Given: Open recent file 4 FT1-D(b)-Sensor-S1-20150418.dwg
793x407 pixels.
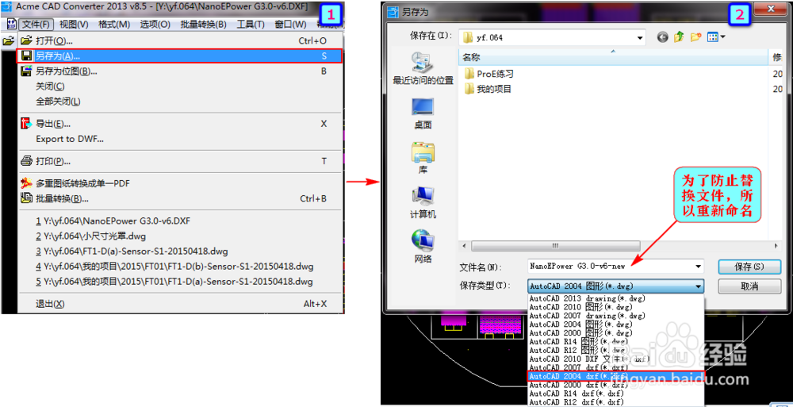Looking at the screenshot, I should 181,267.
